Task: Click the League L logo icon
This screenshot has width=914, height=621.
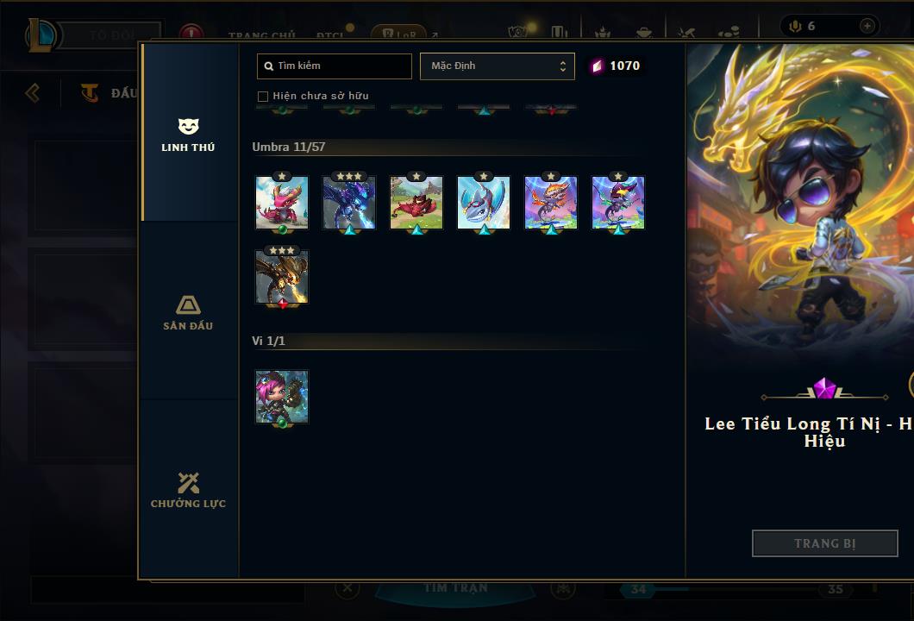Action: pos(41,35)
